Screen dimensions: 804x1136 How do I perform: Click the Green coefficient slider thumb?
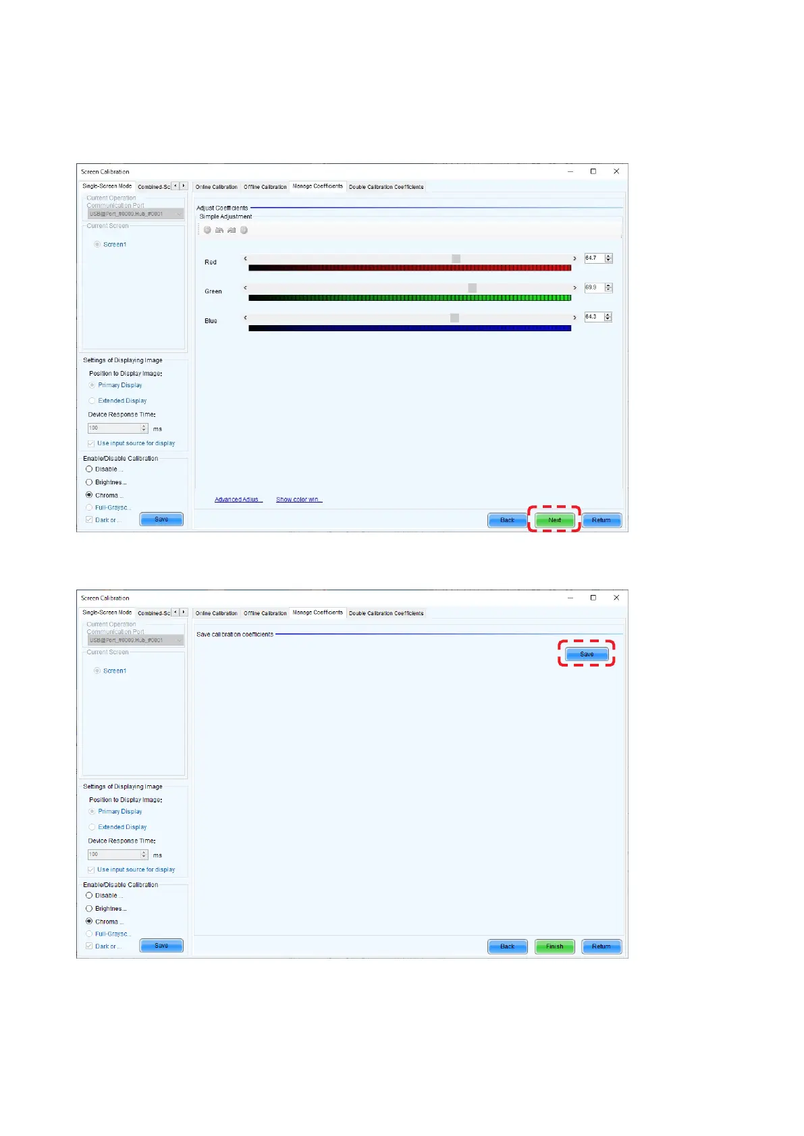[473, 288]
